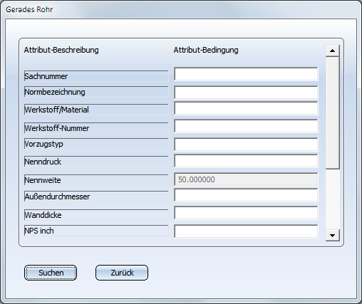362x304 pixels.
Task: Select the NPS inch input box
Action: click(246, 231)
